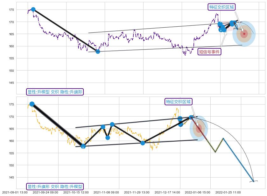Viewport: 267px width, 196px height.
Task: Click bottom chart's blue marker at November peak
Action: pos(112,124)
